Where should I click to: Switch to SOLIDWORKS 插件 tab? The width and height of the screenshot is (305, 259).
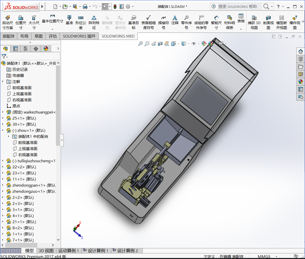coord(79,36)
